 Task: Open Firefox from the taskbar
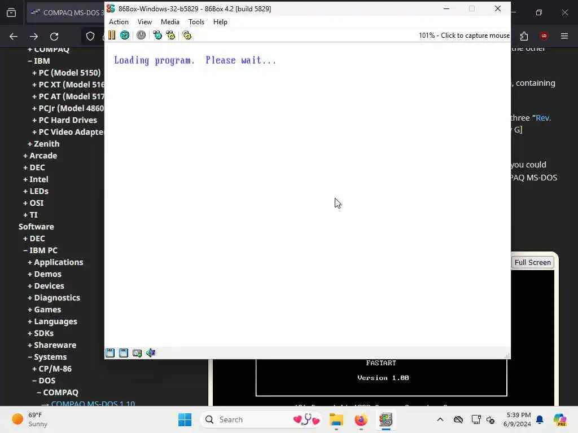tap(361, 419)
